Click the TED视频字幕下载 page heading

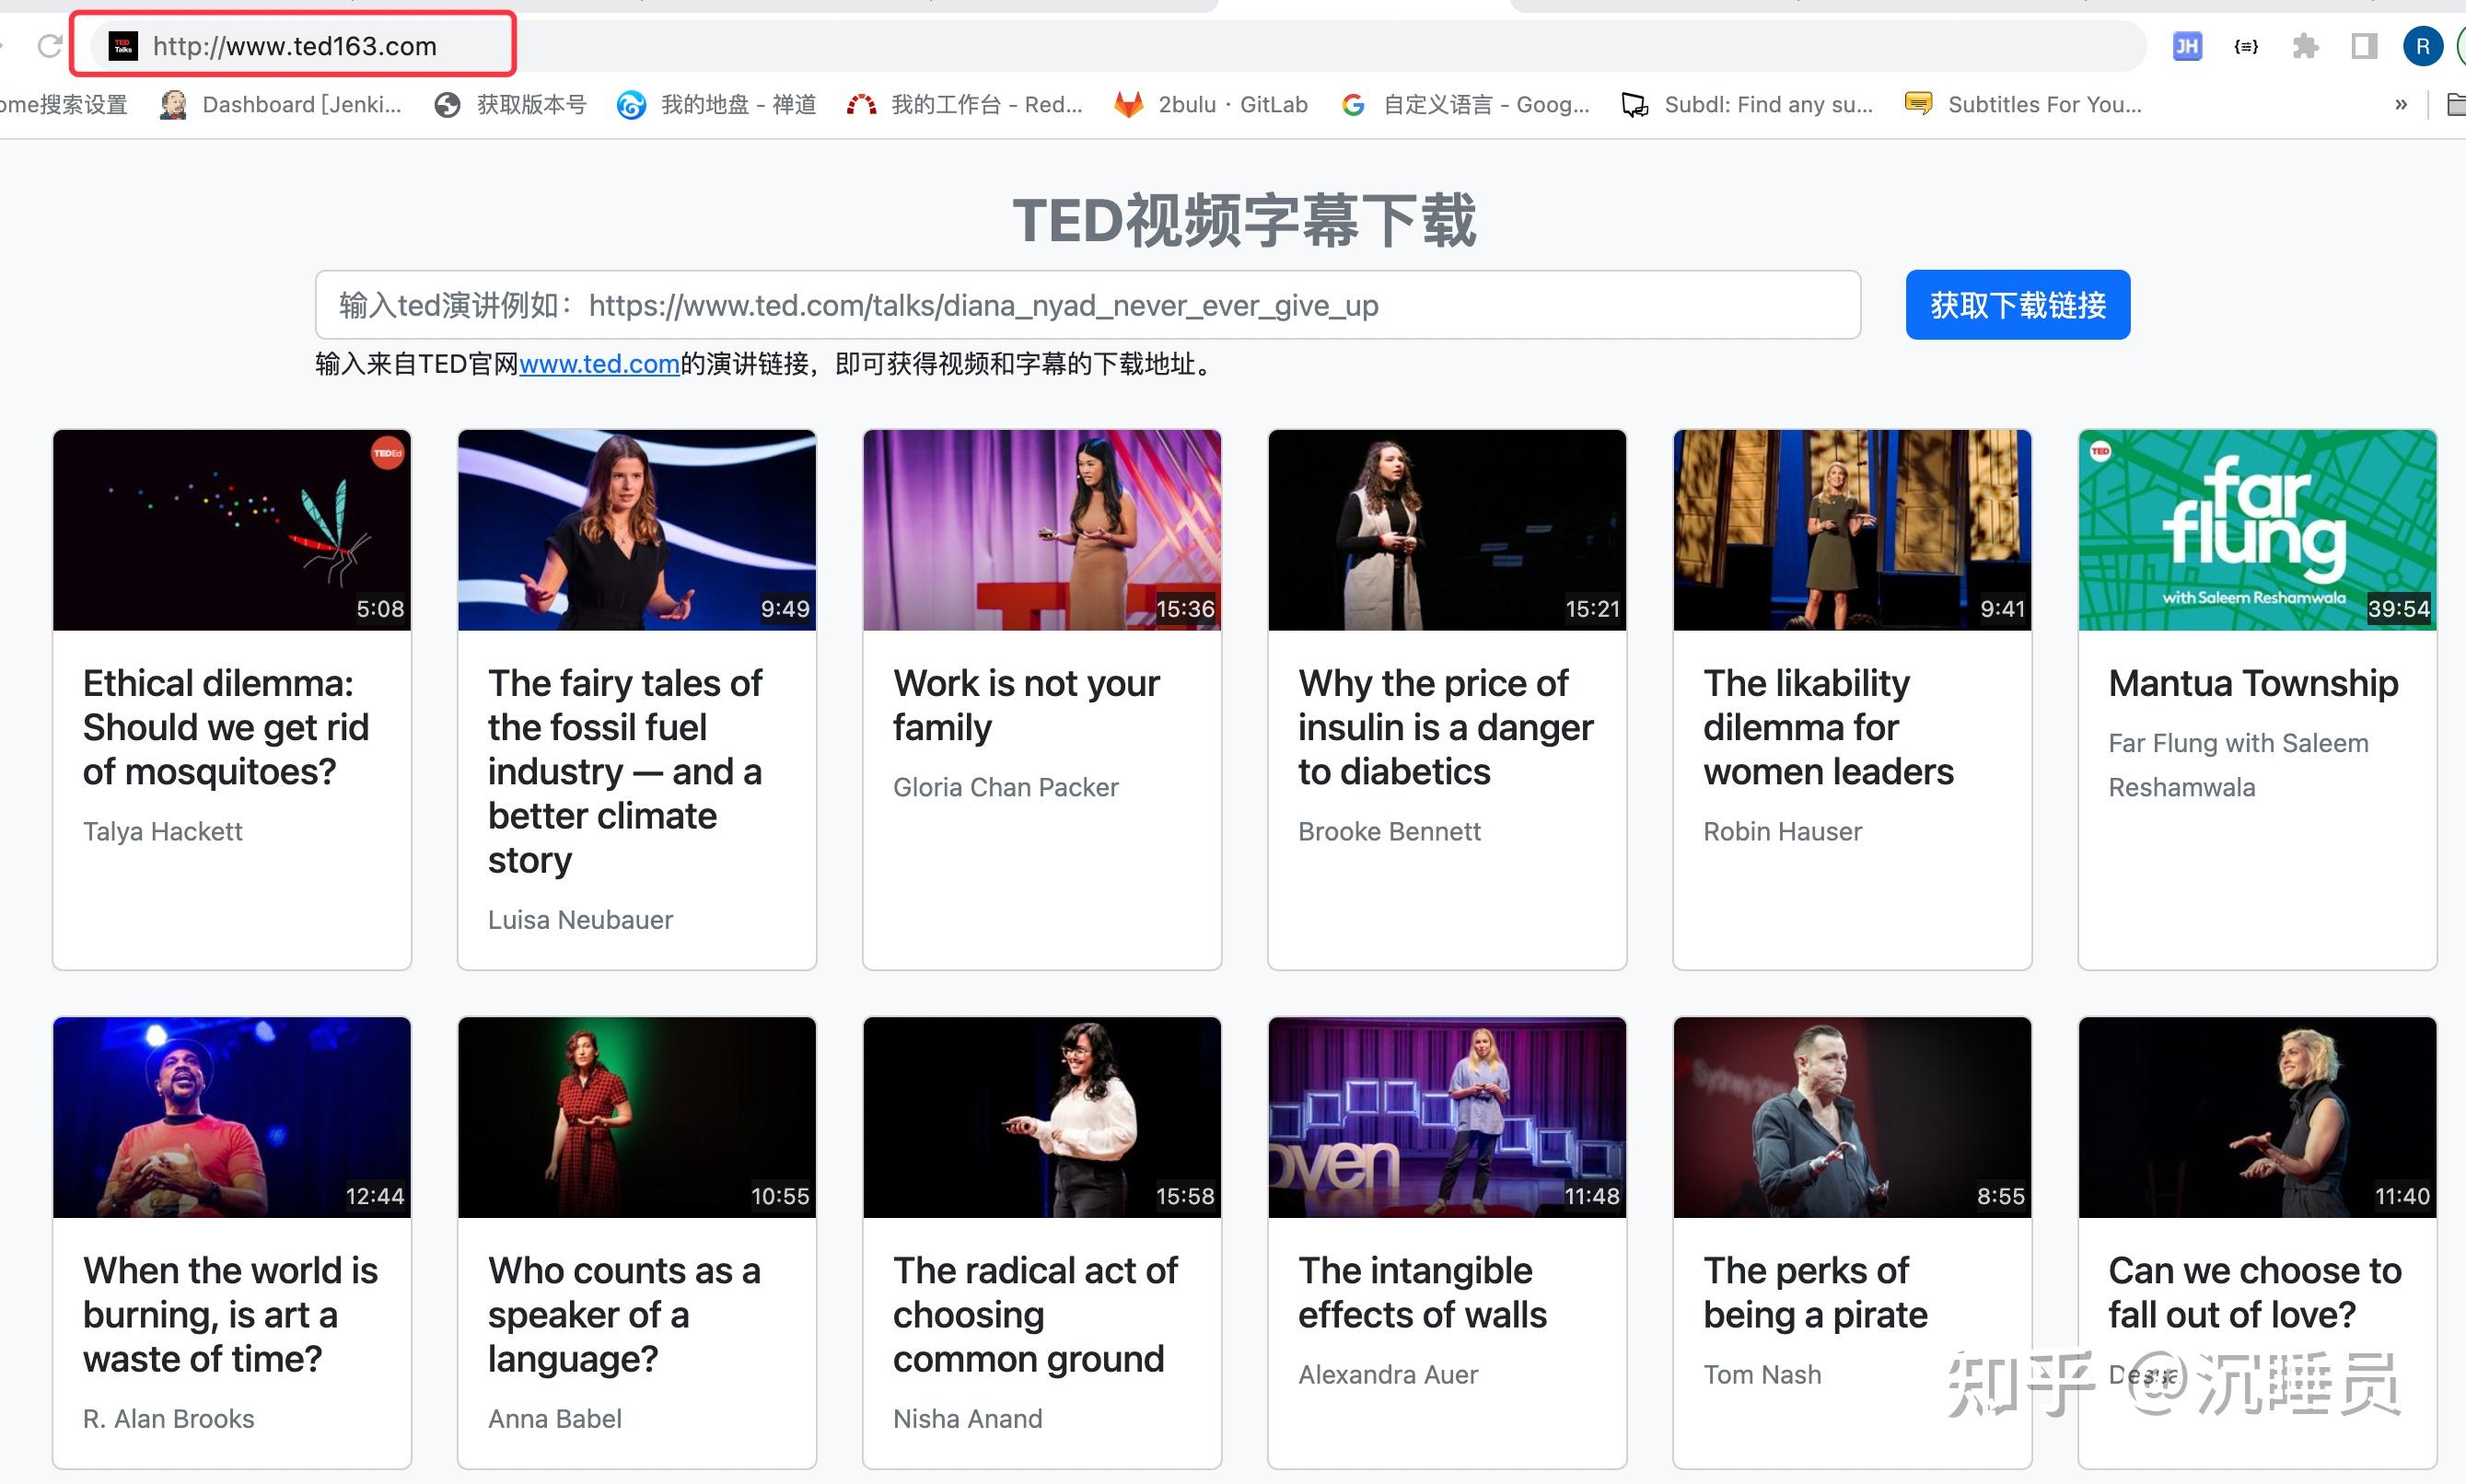point(1244,220)
